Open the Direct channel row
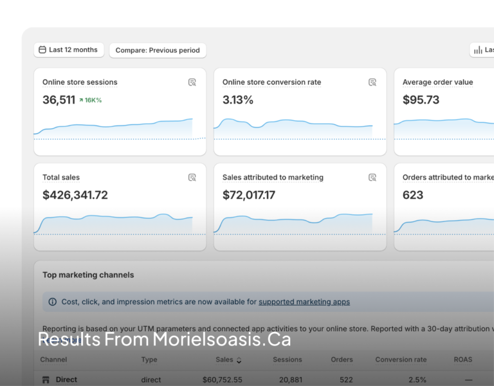Image resolution: width=494 pixels, height=386 pixels. coord(264,380)
